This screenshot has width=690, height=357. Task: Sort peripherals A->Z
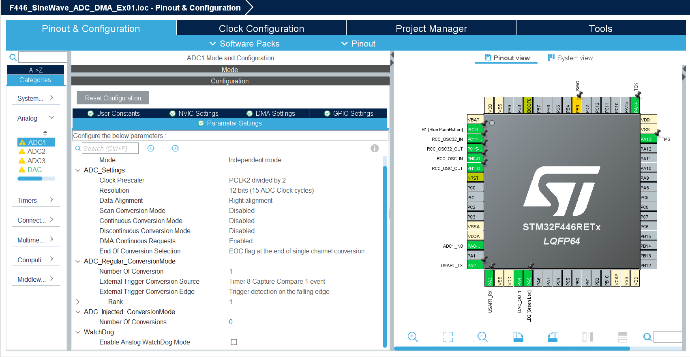pyautogui.click(x=36, y=70)
